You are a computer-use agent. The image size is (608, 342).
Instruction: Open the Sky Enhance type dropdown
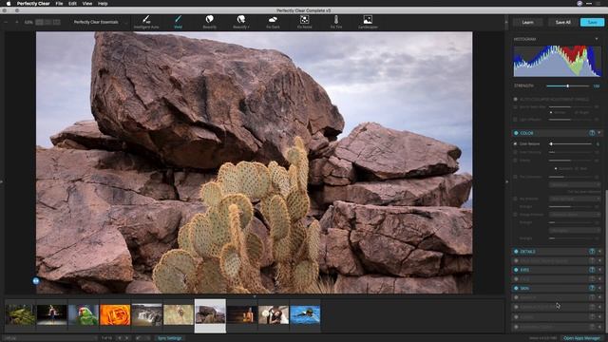pos(575,199)
